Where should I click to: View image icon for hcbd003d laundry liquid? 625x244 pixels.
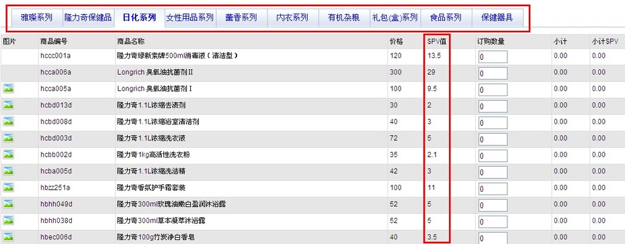coord(8,138)
